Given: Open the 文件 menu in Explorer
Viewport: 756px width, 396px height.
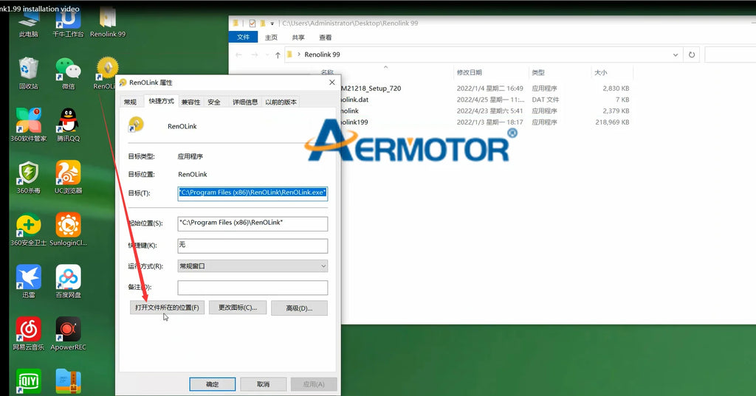Looking at the screenshot, I should [244, 37].
